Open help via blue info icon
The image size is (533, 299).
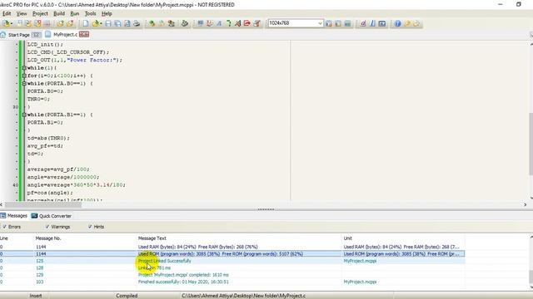(x=397, y=23)
